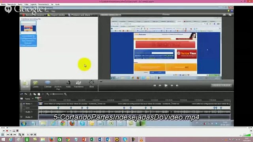Adjust the green VLC volume slider
253x142 pixels.
(x=247, y=135)
